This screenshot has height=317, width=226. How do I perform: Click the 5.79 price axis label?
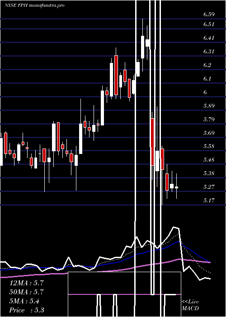[x=209, y=119]
